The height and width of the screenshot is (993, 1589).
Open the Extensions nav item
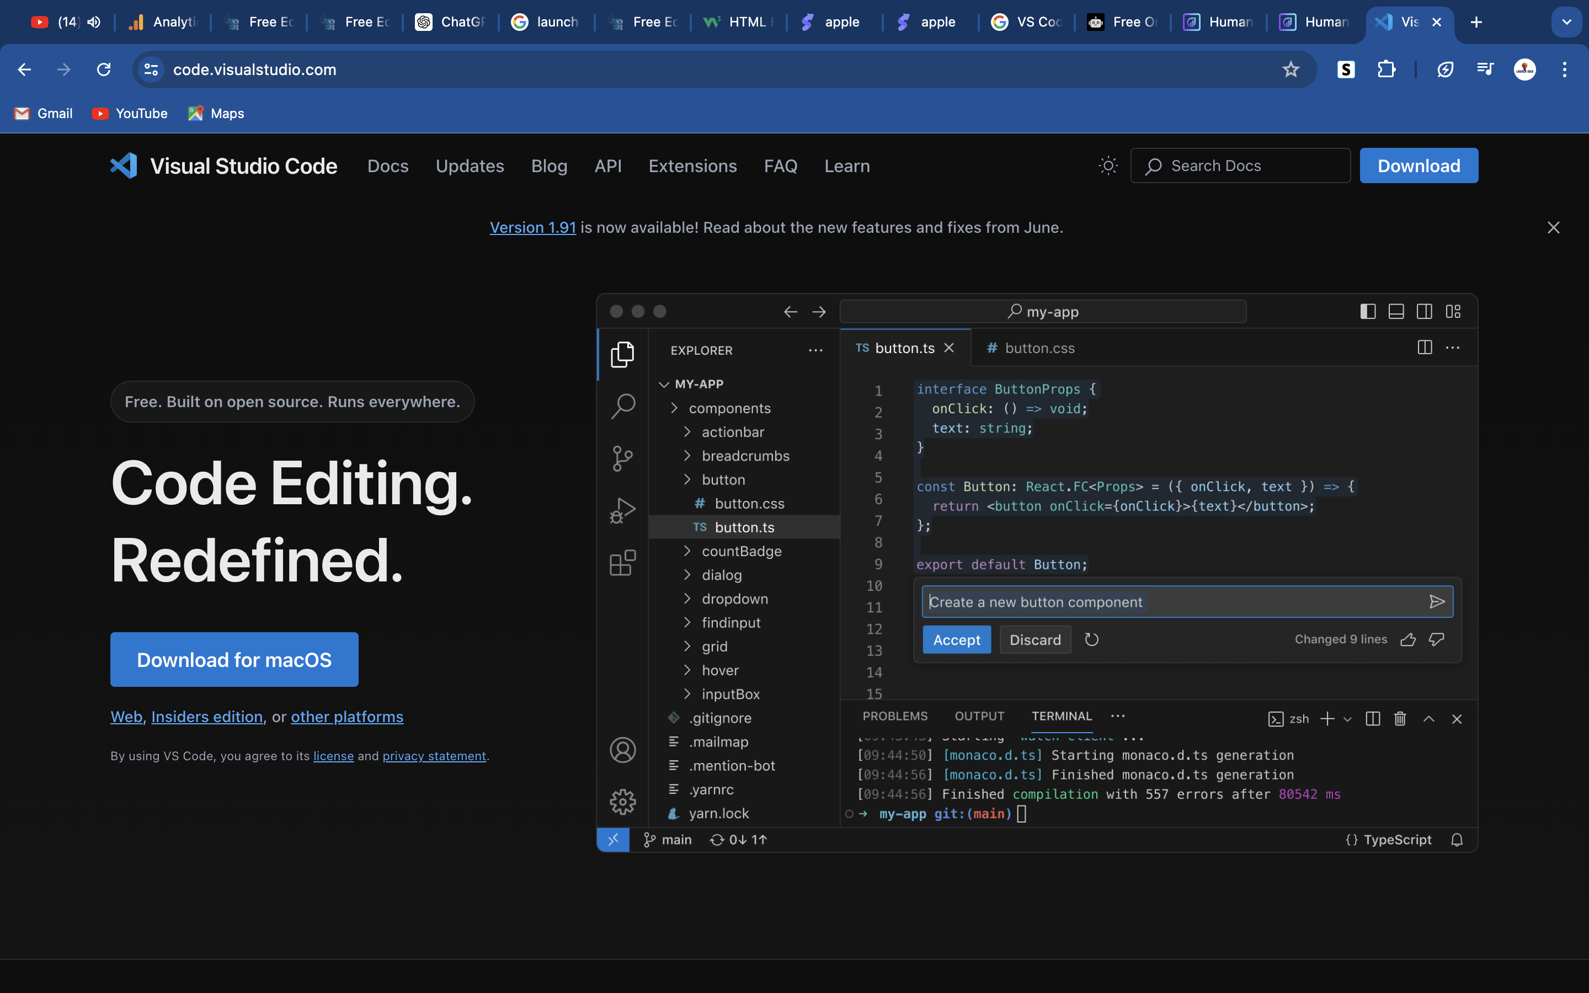[x=693, y=166]
